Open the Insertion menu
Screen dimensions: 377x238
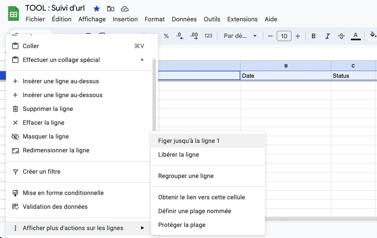coord(125,19)
